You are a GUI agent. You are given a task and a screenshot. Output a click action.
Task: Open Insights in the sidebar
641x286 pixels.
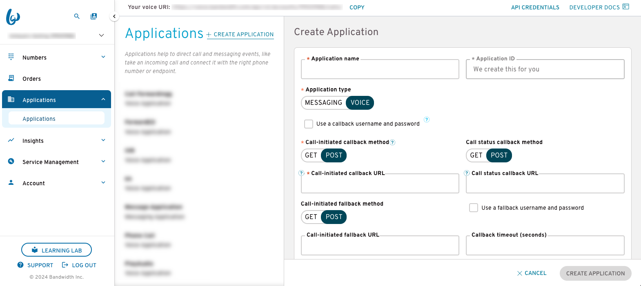click(x=57, y=140)
